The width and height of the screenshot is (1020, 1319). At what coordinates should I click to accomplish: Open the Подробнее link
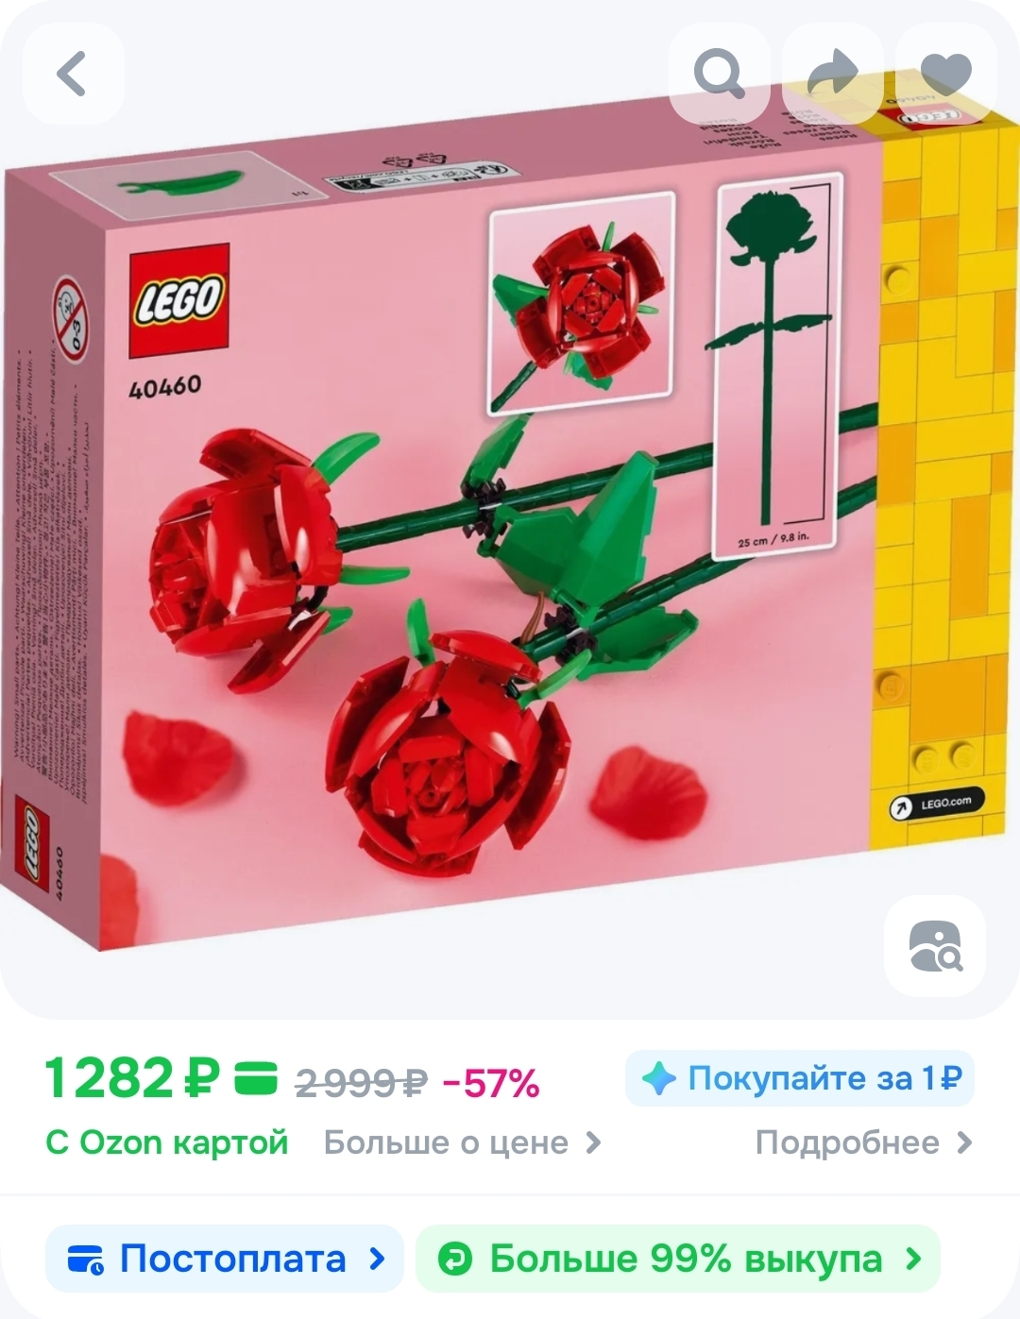point(863,1142)
